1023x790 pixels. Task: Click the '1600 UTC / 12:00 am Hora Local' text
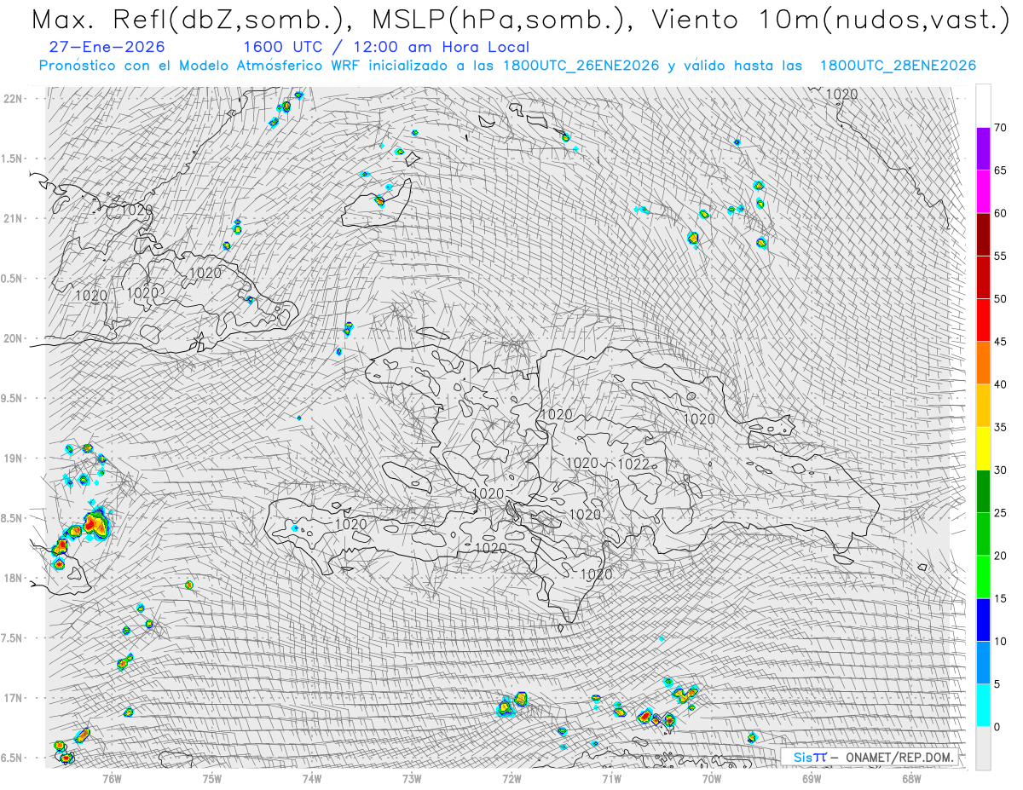point(386,48)
